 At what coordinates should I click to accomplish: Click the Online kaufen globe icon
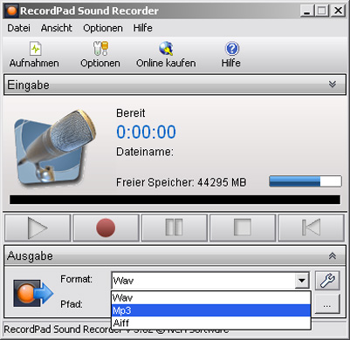166,49
